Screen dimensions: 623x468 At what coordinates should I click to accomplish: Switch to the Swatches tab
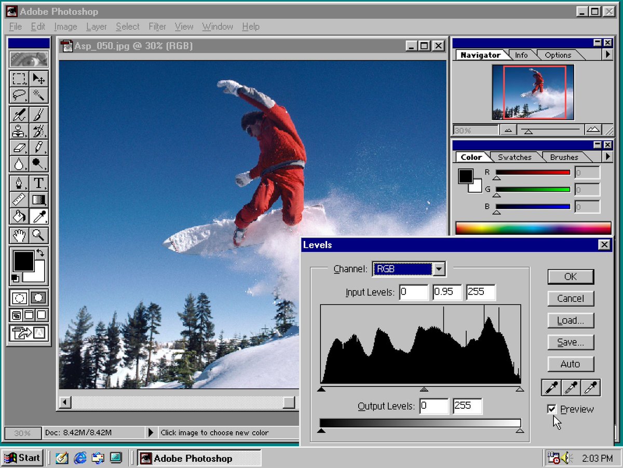(514, 157)
